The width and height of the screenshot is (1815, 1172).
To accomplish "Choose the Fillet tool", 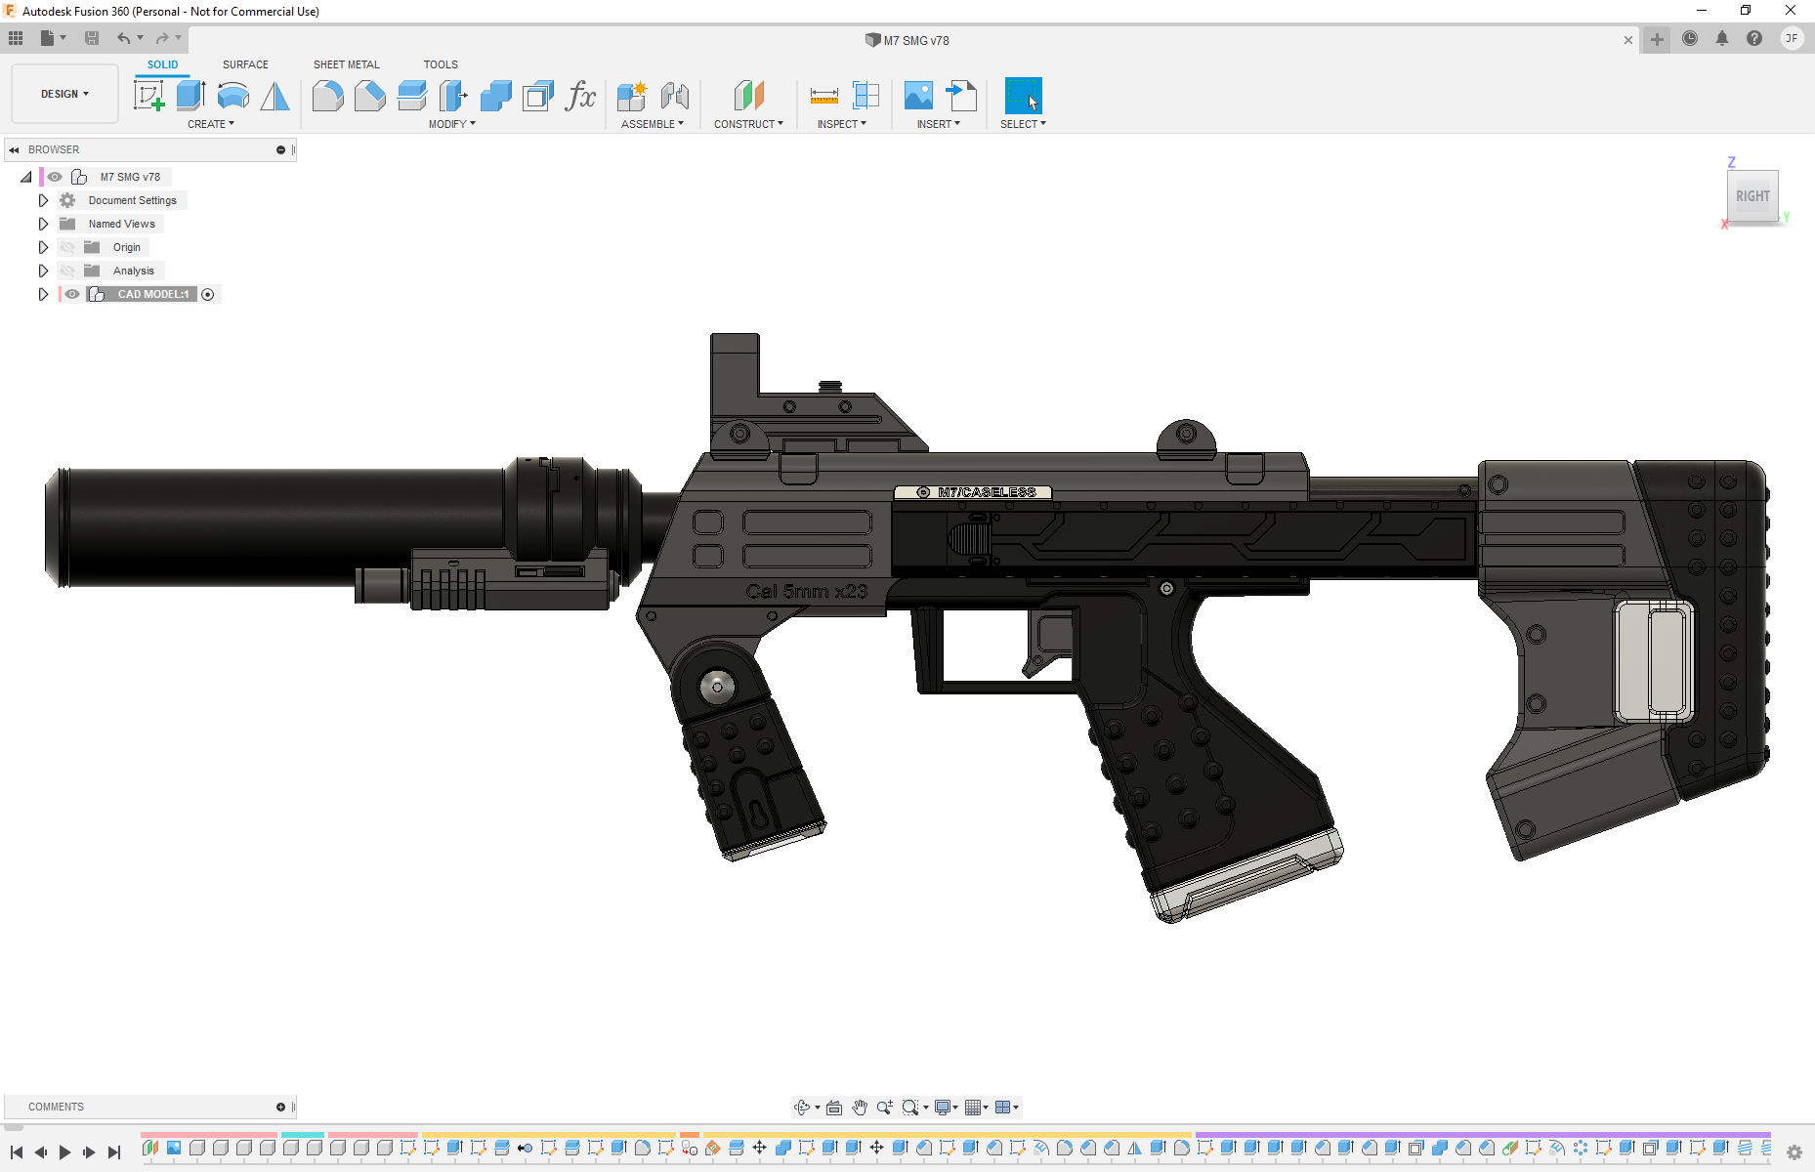I will pos(327,96).
